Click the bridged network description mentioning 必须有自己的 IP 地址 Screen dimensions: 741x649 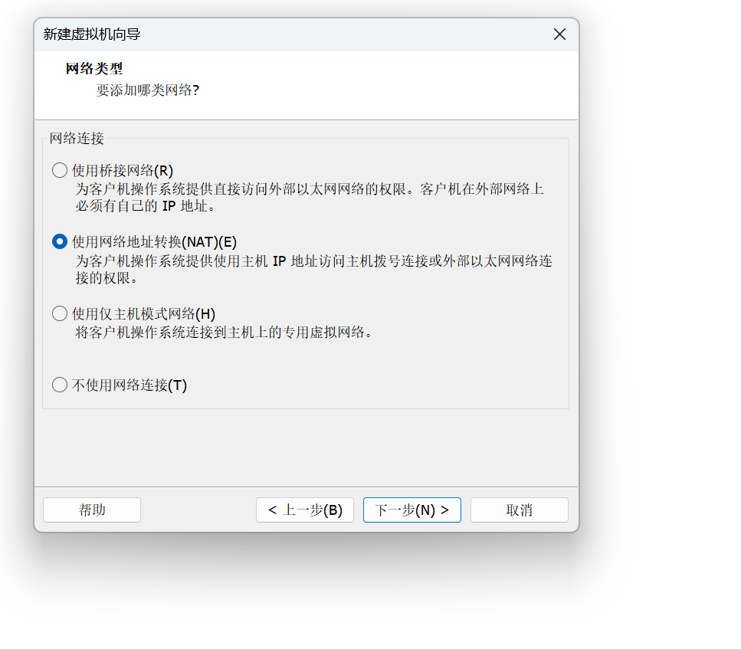310,197
